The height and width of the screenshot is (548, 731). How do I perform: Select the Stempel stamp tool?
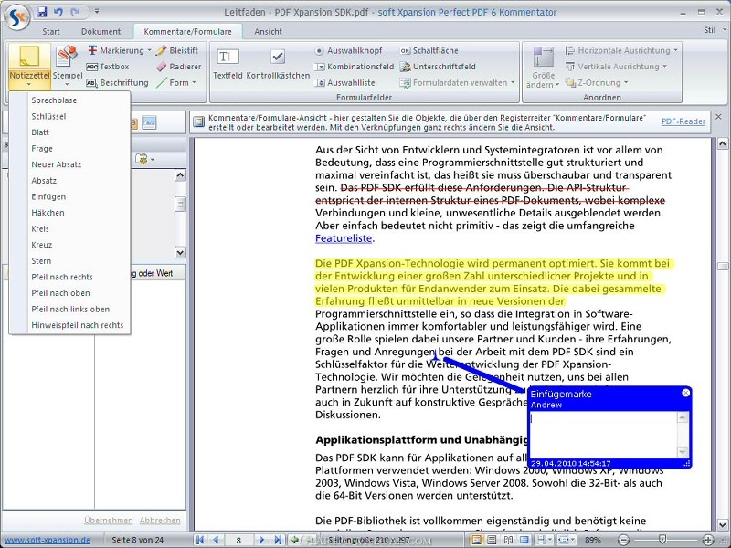(x=67, y=62)
